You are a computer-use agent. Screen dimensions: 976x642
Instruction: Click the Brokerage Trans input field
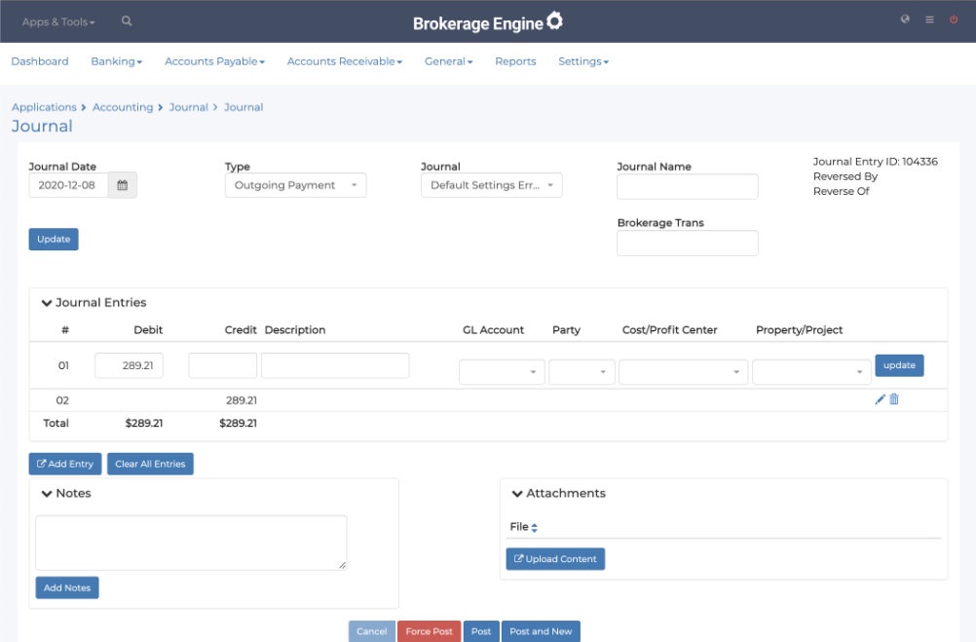(687, 243)
